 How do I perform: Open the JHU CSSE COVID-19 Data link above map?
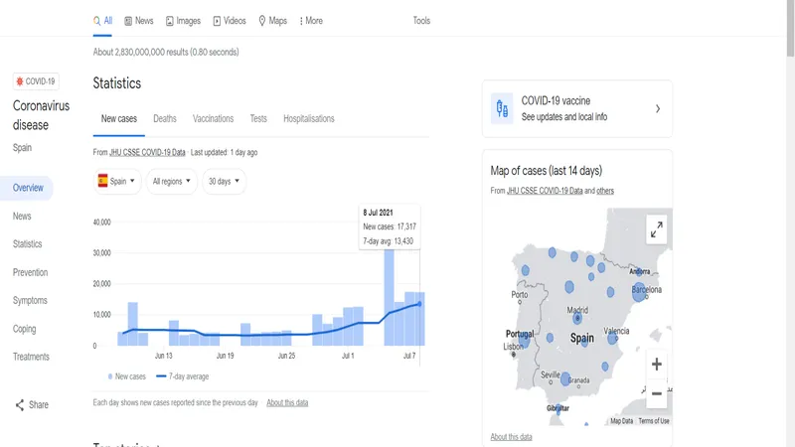(545, 191)
